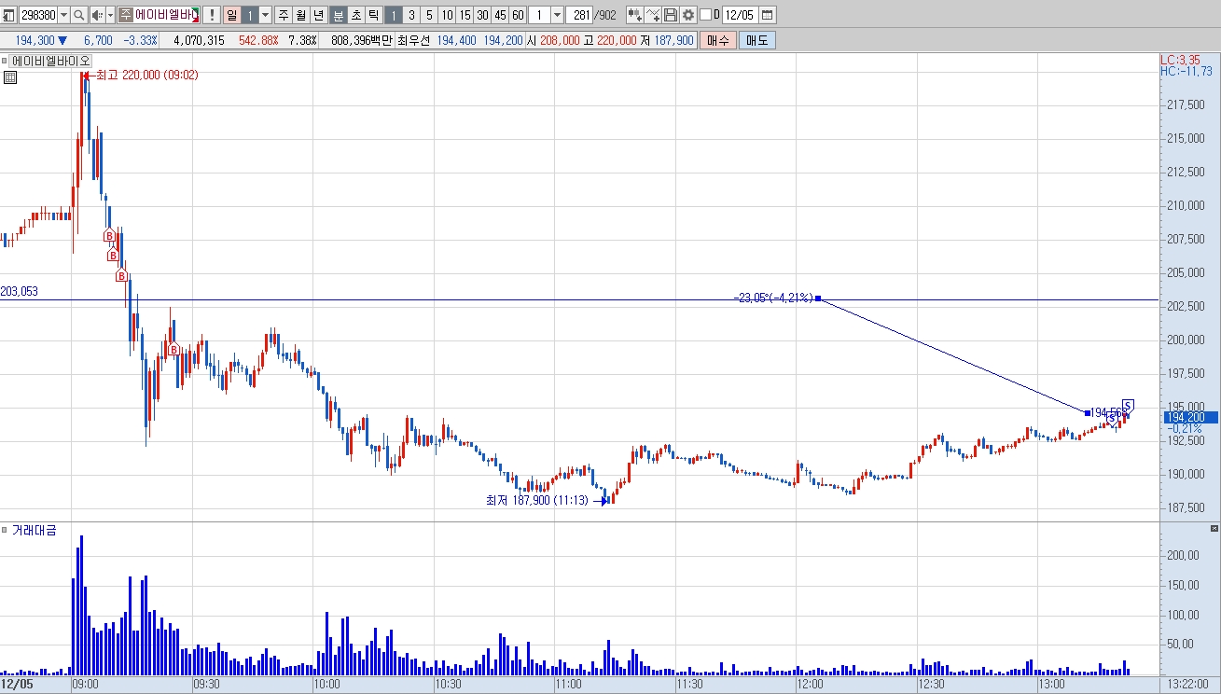Open the dropdown arrow next to speaker icon
The height and width of the screenshot is (694, 1221).
tap(110, 15)
